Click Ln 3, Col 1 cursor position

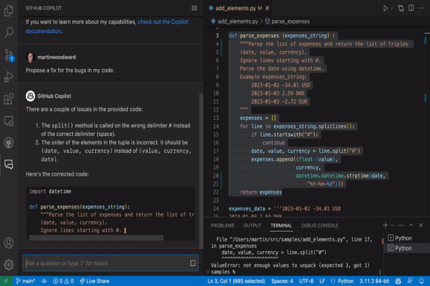point(236,281)
